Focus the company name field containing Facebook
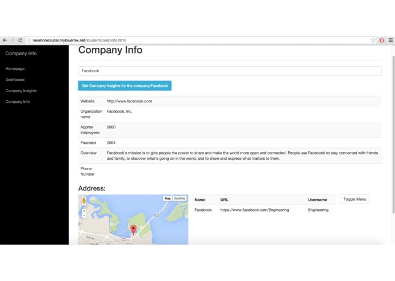Screen dimensions: 395x281 click(230, 71)
